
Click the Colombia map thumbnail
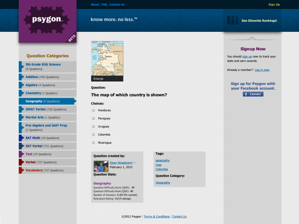[107, 59]
